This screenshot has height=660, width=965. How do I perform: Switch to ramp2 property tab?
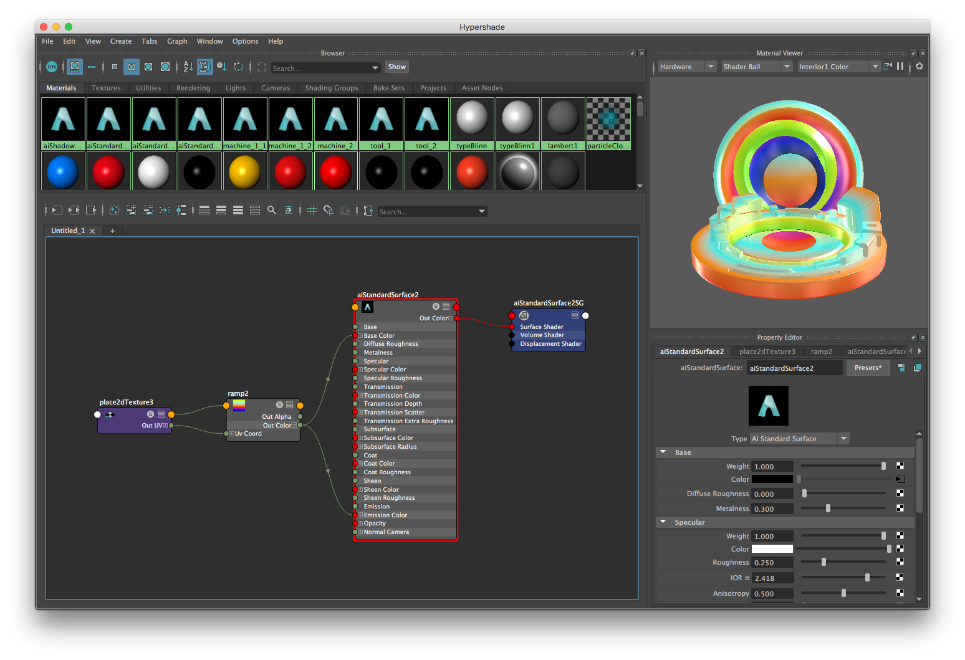pos(822,352)
